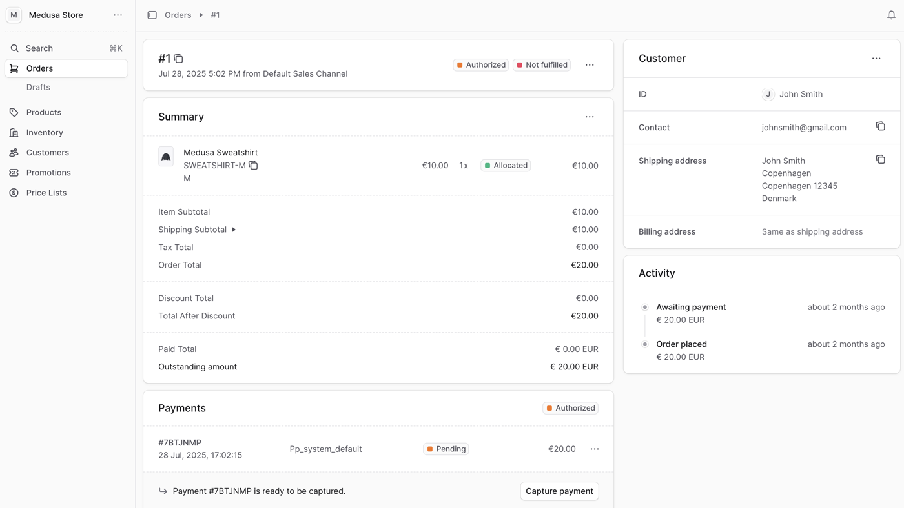Click the Medusa Sweatshirt thumbnail
Viewport: 904px width, 508px height.
pyautogui.click(x=166, y=157)
